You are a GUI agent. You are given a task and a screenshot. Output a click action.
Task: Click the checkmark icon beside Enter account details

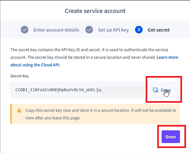(x=24, y=30)
